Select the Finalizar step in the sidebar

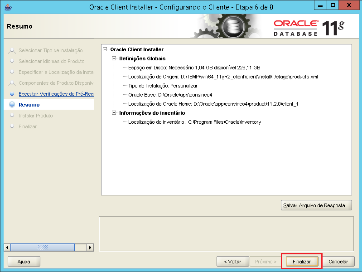[x=28, y=126]
